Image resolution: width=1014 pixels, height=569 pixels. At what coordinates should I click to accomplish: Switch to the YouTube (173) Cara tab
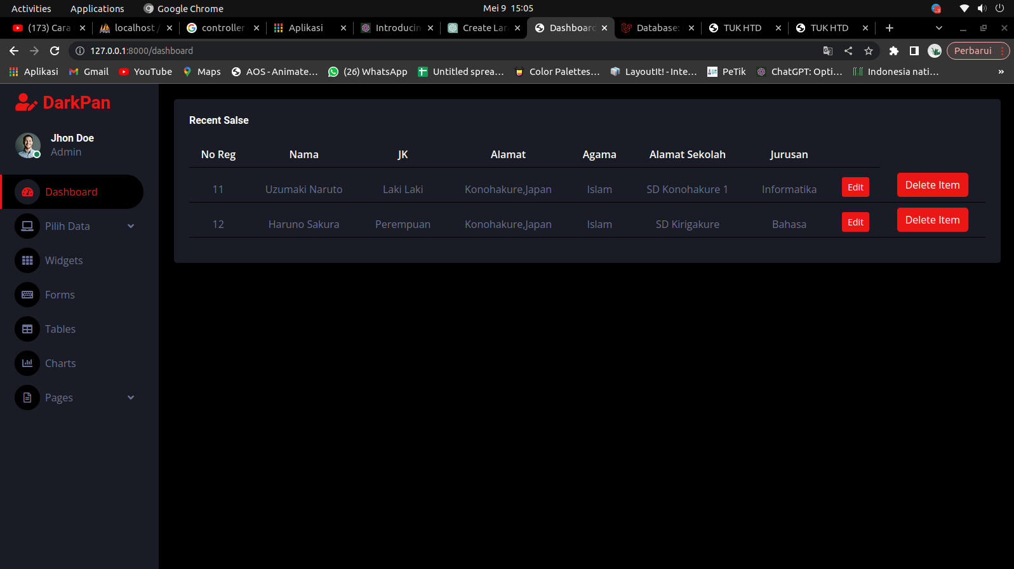[x=48, y=28]
